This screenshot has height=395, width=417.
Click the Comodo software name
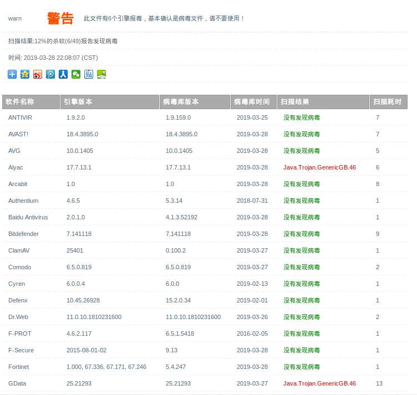click(19, 267)
